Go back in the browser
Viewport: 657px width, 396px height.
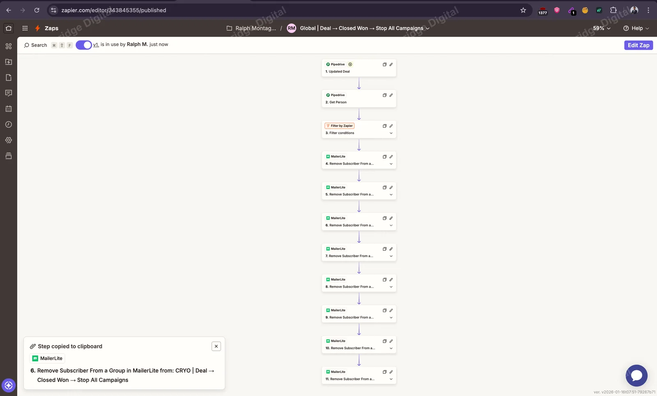pyautogui.click(x=9, y=10)
